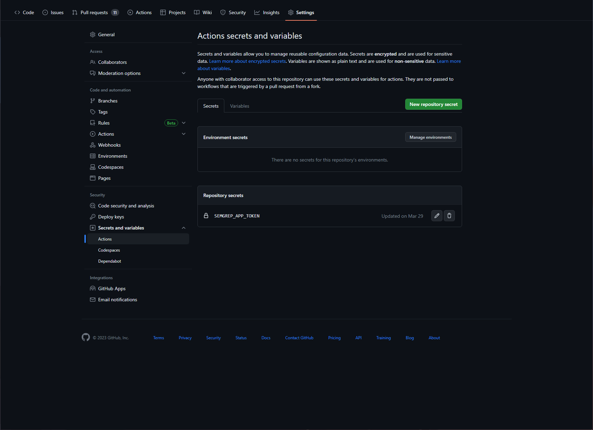Expand the Rules section chevron
Image resolution: width=593 pixels, height=430 pixels.
click(x=184, y=123)
